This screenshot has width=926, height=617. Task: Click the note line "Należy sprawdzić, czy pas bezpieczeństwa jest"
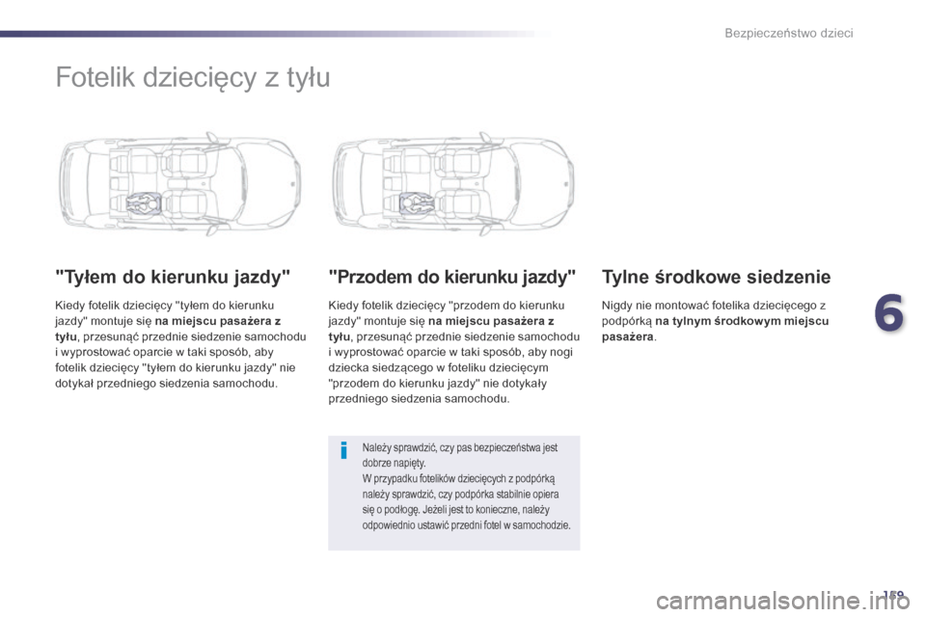click(460, 447)
